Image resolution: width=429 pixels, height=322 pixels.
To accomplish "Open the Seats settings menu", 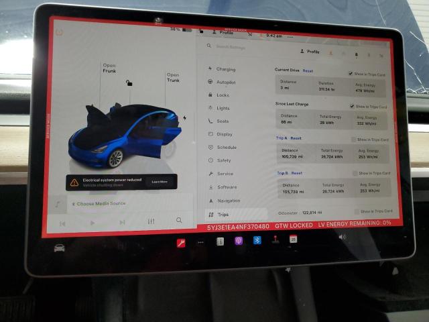I will click(219, 121).
